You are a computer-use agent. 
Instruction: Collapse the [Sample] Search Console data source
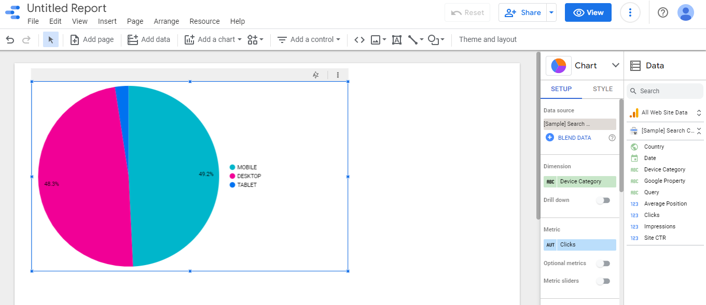(x=699, y=130)
